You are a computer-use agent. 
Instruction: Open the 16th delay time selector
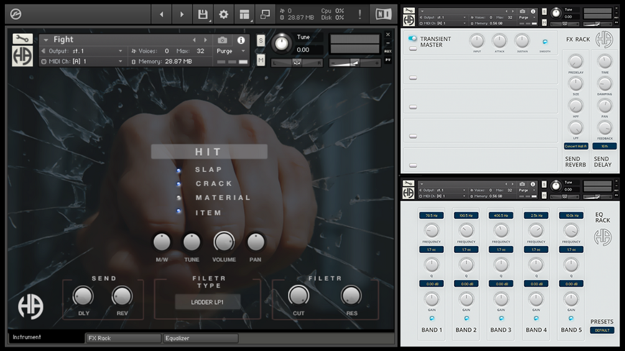point(604,147)
